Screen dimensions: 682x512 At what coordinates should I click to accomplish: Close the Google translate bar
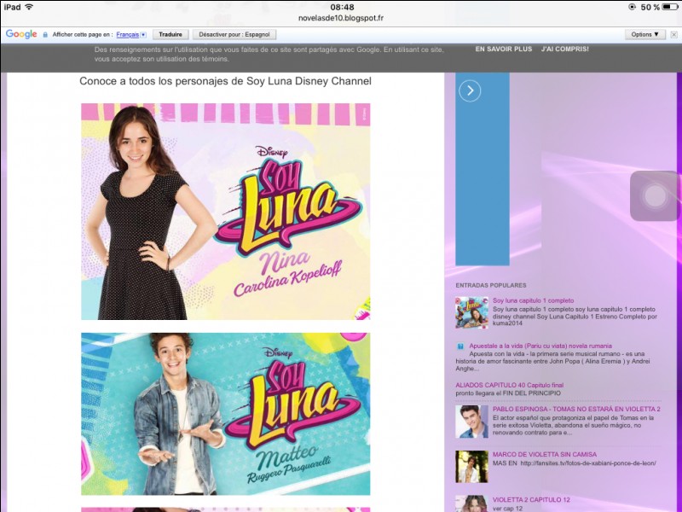pyautogui.click(x=673, y=35)
